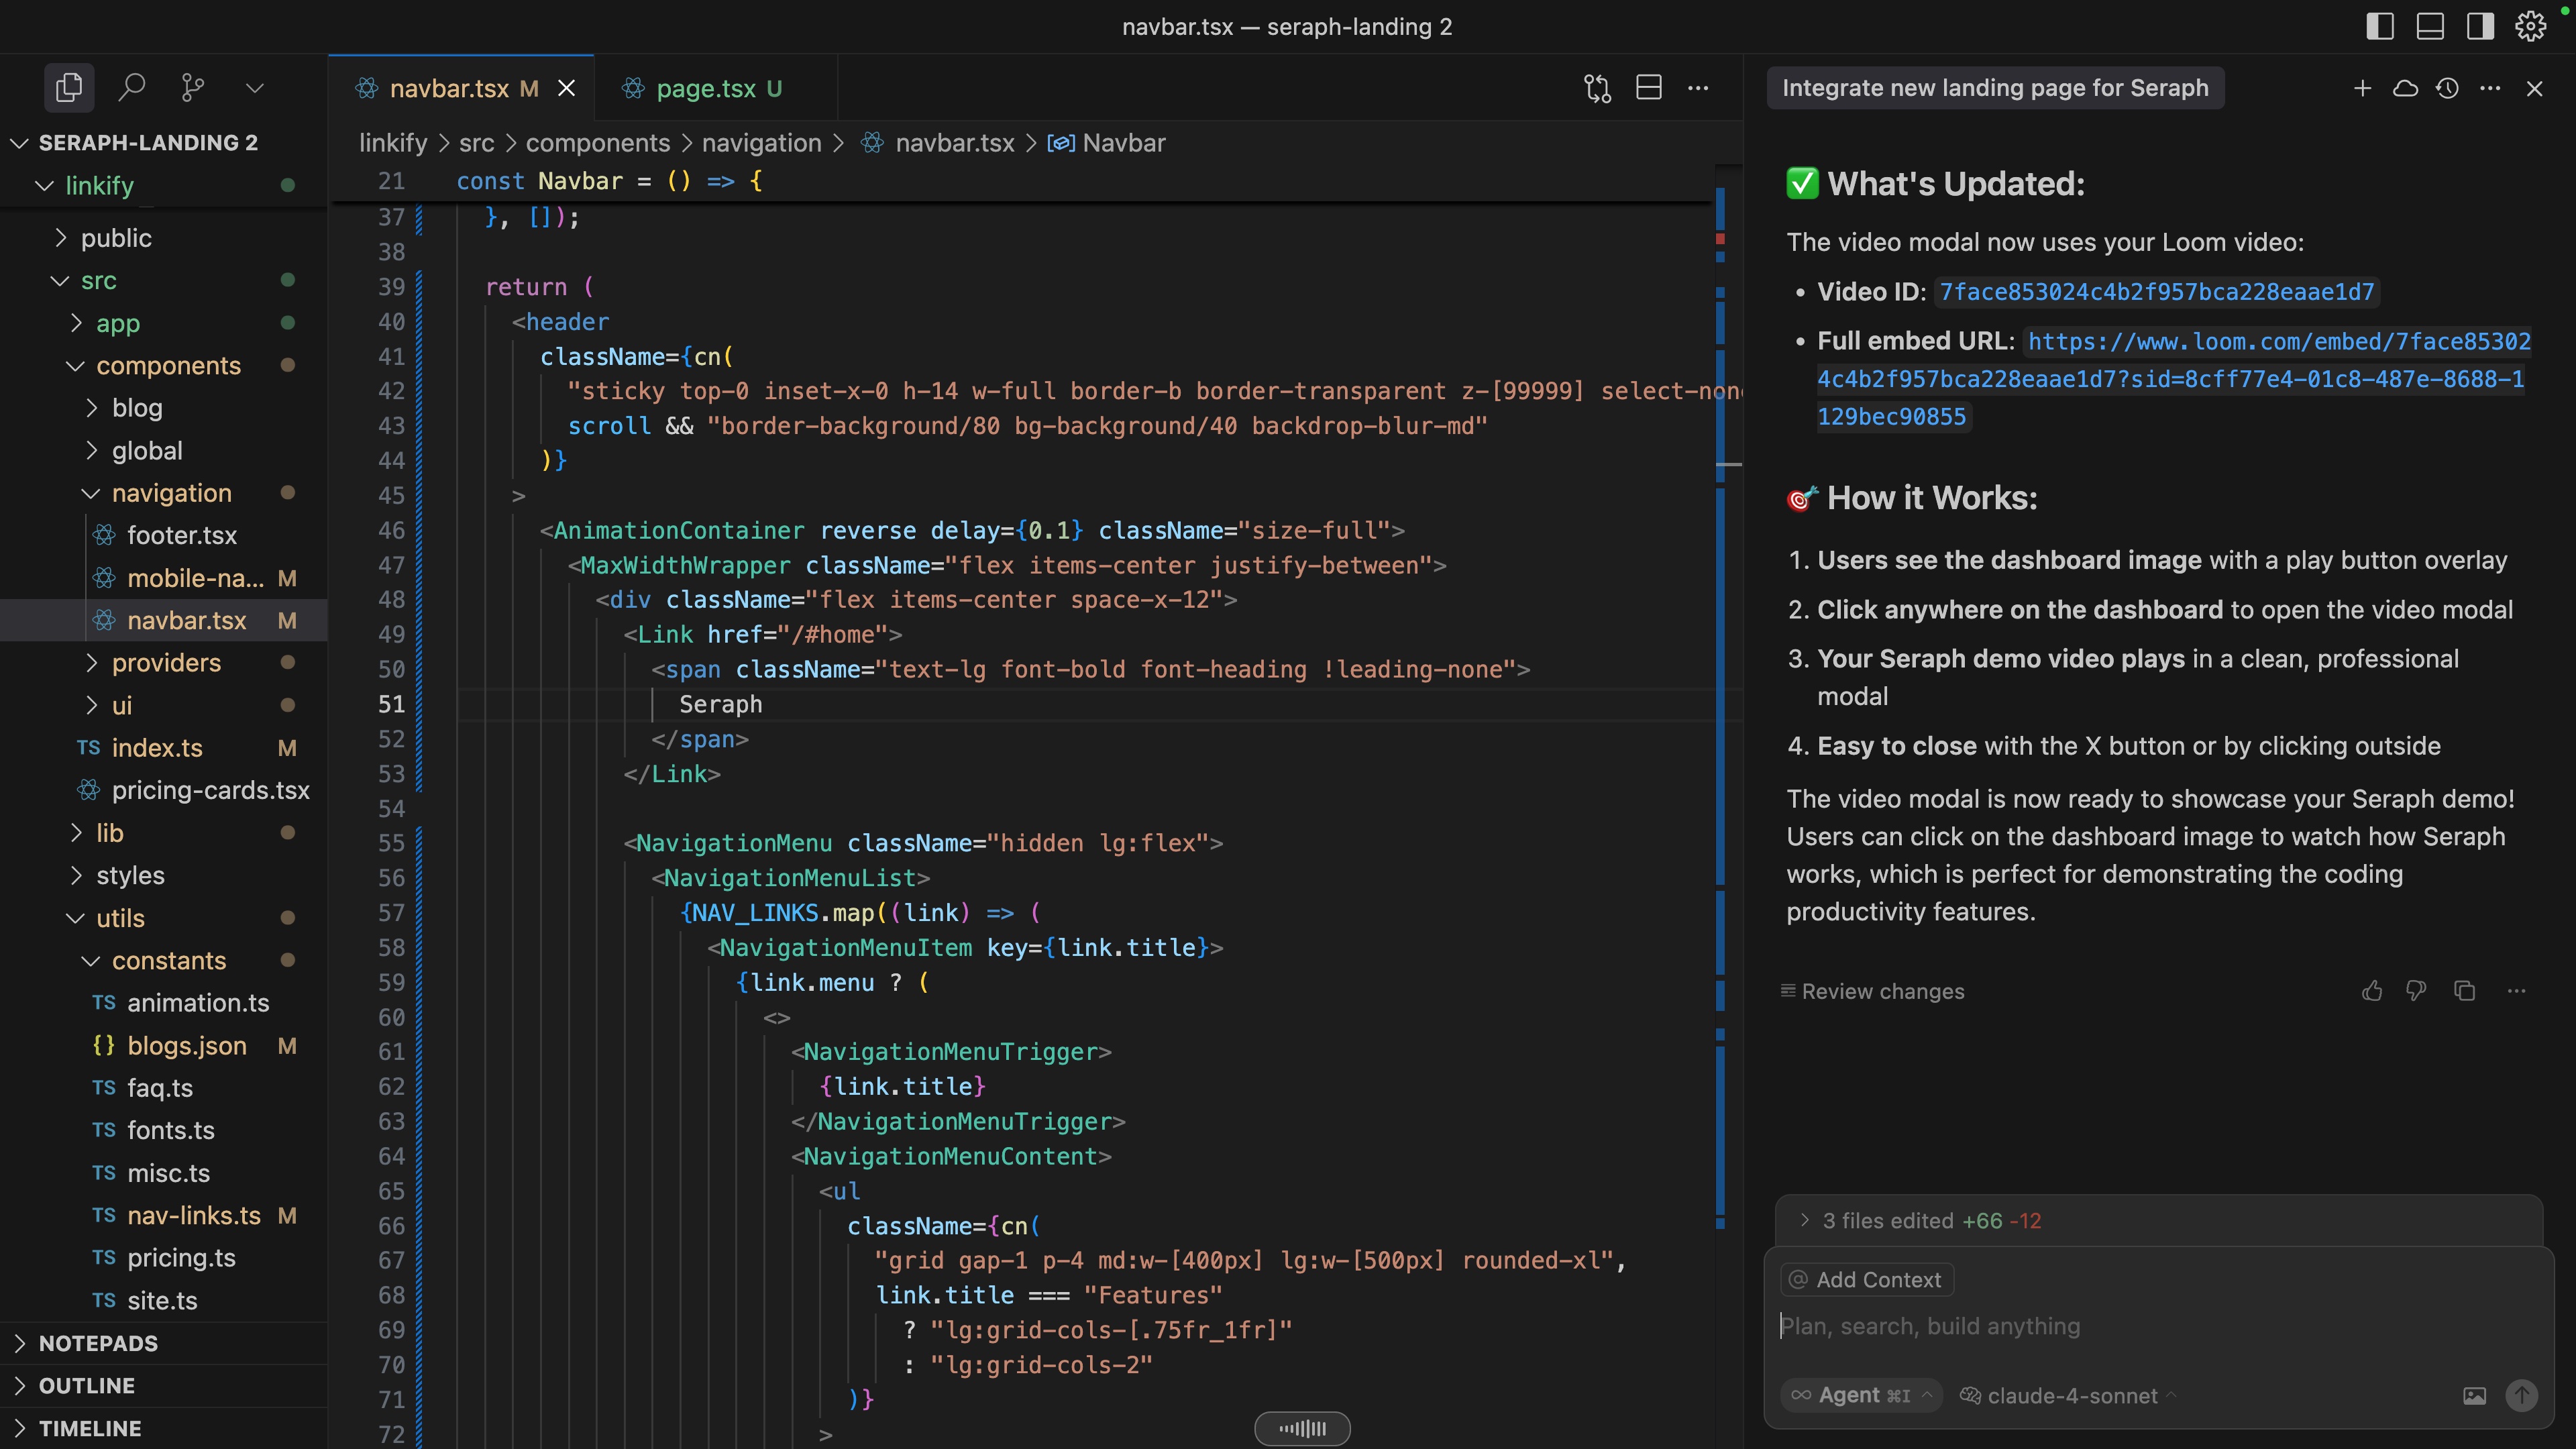Image resolution: width=2576 pixels, height=1449 pixels.
Task: Send the message with arrow button
Action: [2521, 1395]
